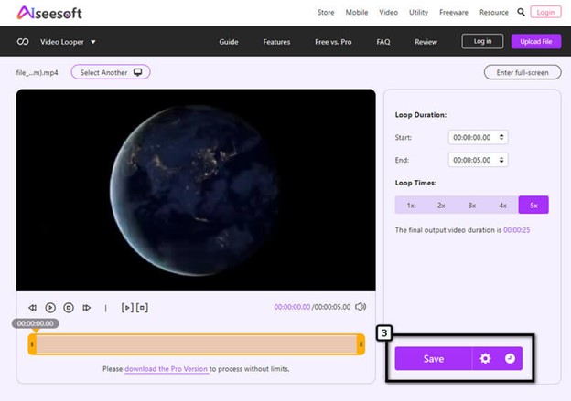This screenshot has width=571, height=401.
Task: Go to the Guide section
Action: pyautogui.click(x=229, y=42)
